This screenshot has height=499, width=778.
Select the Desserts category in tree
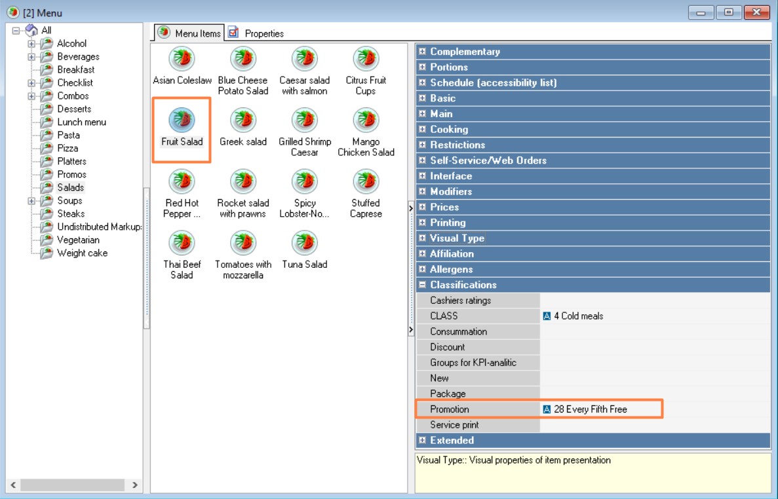coord(74,109)
